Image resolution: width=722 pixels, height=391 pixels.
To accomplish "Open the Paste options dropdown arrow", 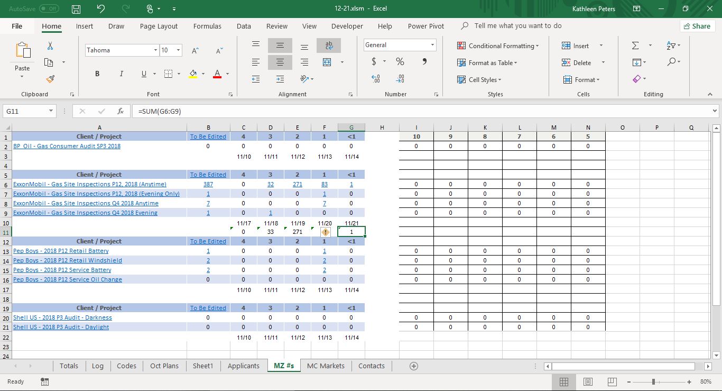I will click(22, 77).
